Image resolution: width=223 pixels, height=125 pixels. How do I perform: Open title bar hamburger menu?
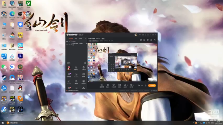click(148, 35)
